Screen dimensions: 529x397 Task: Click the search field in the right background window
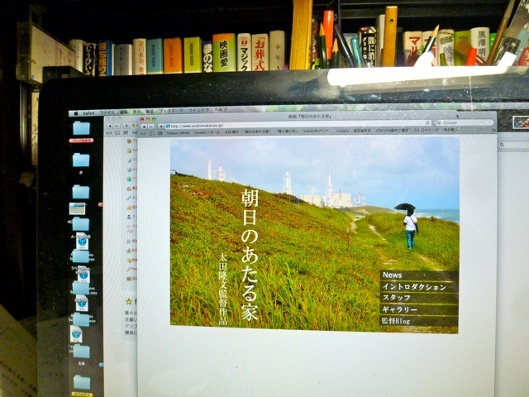click(514, 145)
